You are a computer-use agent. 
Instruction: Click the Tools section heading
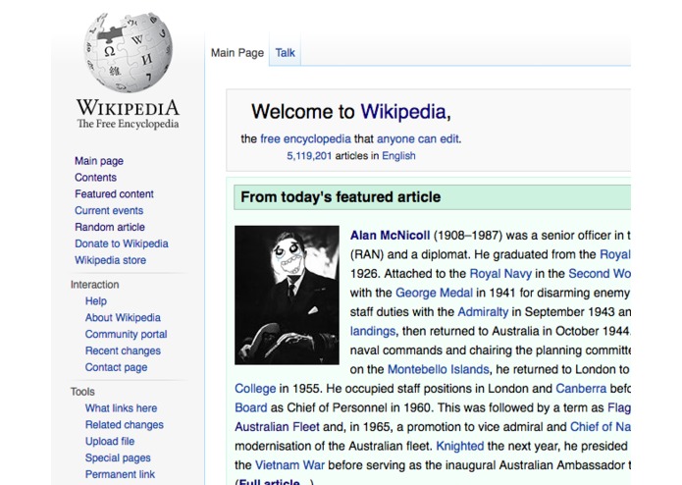pos(82,392)
